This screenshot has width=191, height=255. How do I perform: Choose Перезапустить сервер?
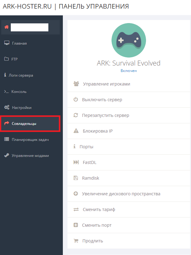click(x=129, y=115)
